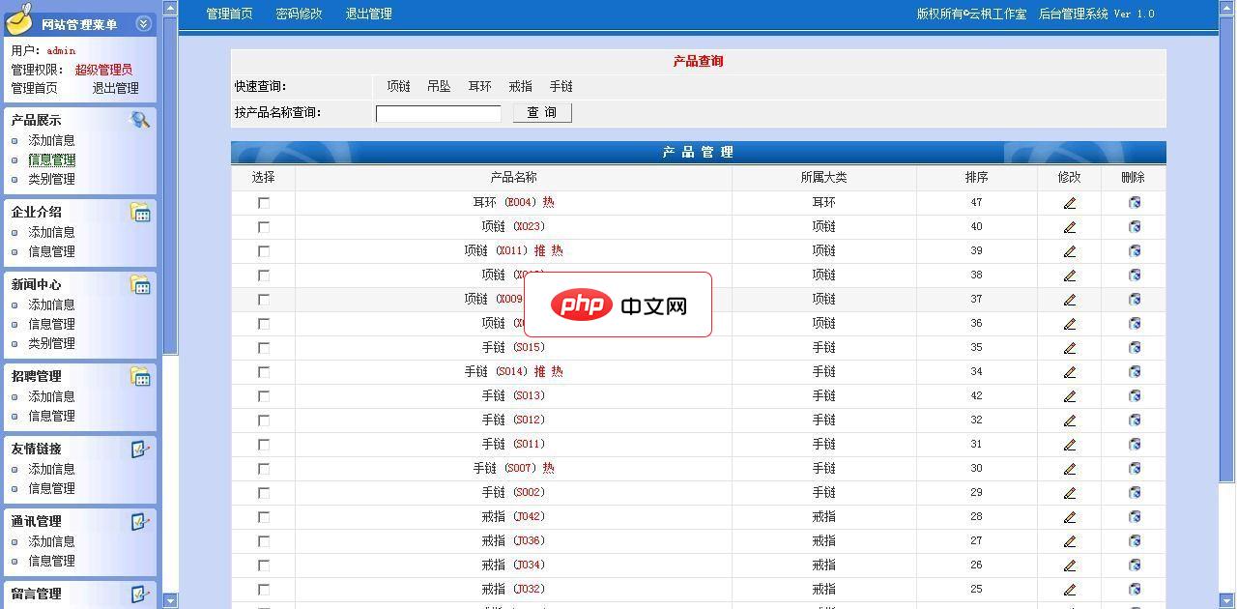Click the magnifier icon beside 产品展示
The width and height of the screenshot is (1237, 609).
(x=140, y=118)
